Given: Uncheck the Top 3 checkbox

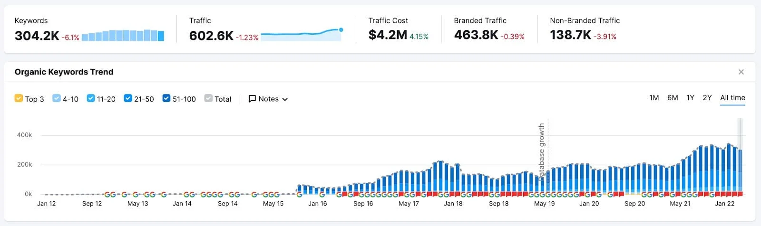Looking at the screenshot, I should coord(19,98).
